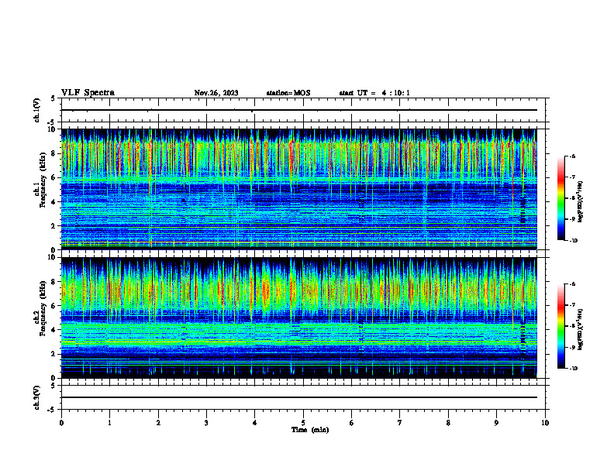Click the time axis tick label "6"
The image size is (614, 474).
point(352,423)
